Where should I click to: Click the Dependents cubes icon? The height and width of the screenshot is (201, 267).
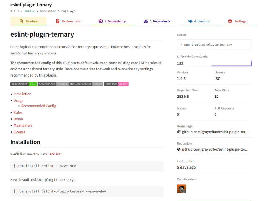pos(146,22)
